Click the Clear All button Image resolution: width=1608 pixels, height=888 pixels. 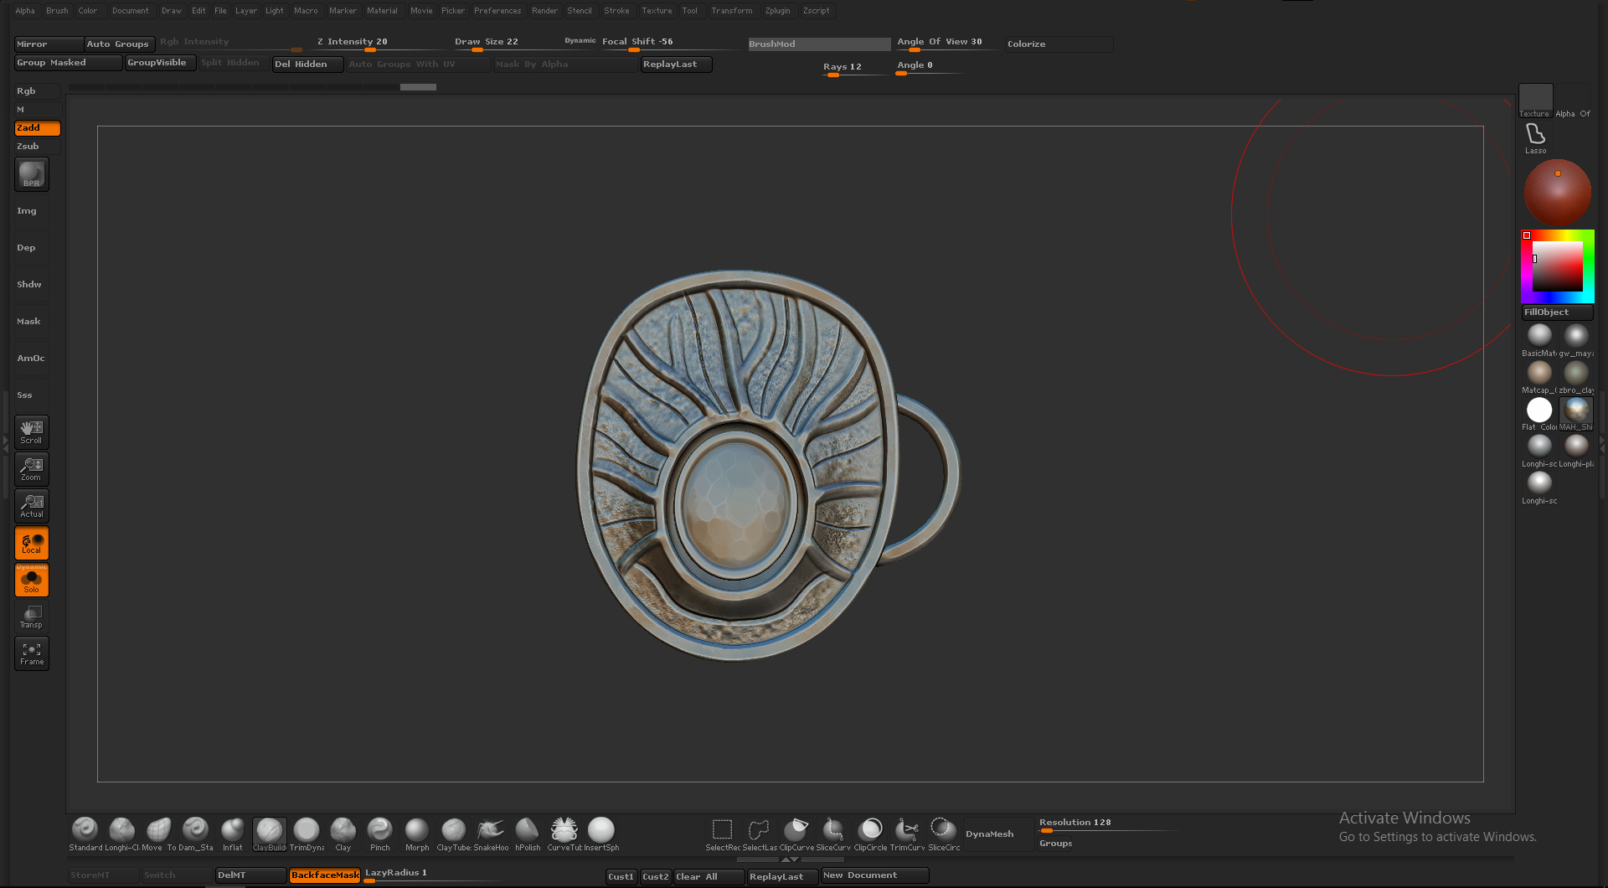point(709,877)
